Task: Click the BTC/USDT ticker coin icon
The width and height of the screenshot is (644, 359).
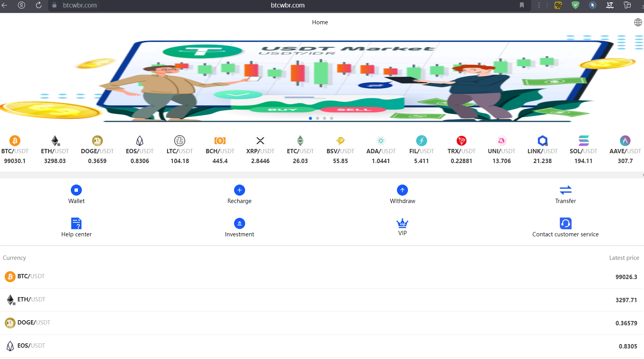Action: 15,140
